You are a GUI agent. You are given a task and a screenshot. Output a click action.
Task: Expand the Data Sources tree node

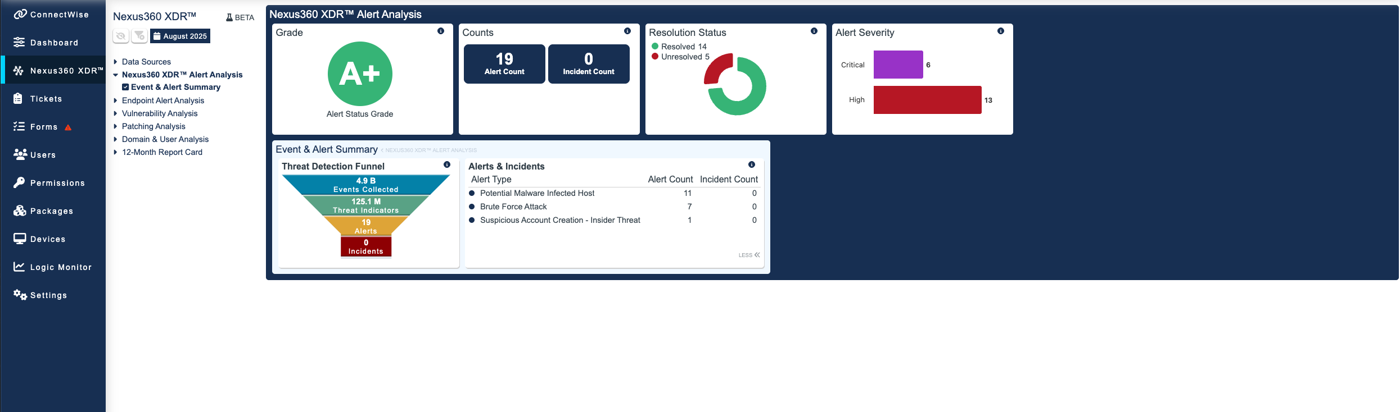tap(115, 62)
